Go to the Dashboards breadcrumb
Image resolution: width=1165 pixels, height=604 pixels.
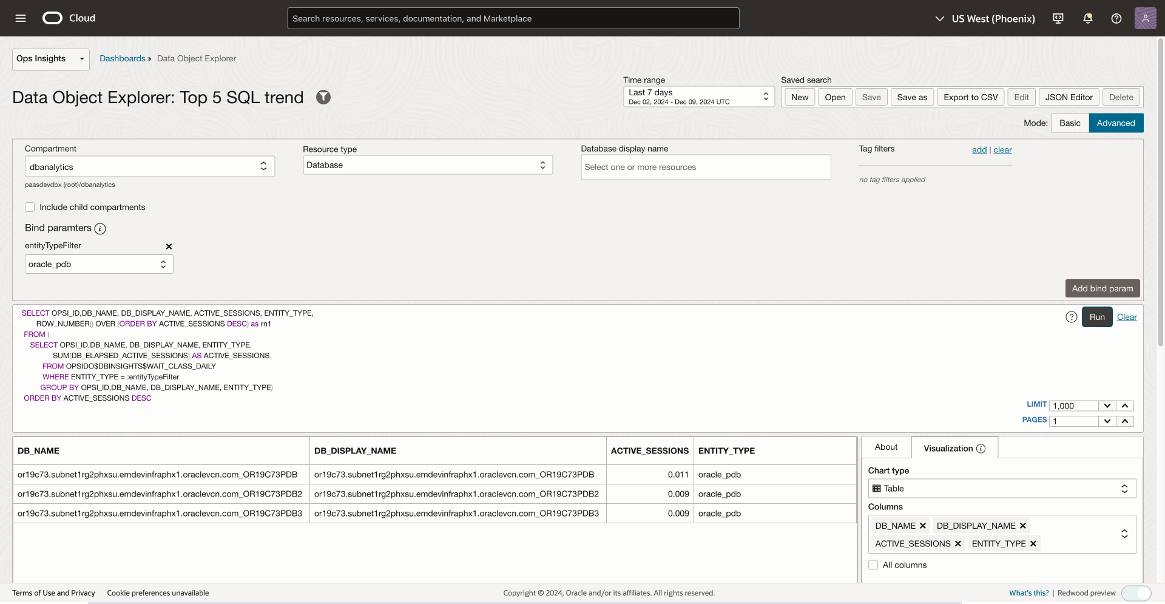123,58
